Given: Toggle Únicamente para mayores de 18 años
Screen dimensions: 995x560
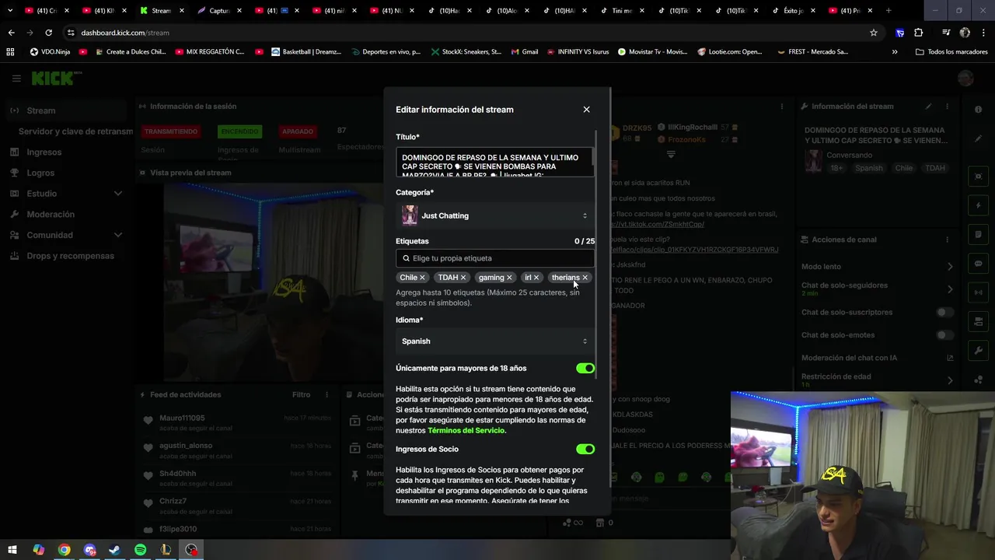Looking at the screenshot, I should (585, 369).
